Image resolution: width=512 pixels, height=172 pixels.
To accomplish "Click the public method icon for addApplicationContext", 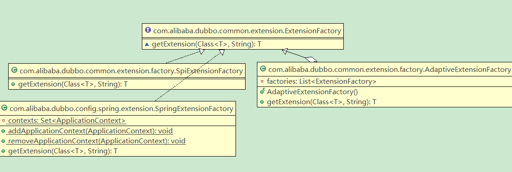I will (3, 131).
